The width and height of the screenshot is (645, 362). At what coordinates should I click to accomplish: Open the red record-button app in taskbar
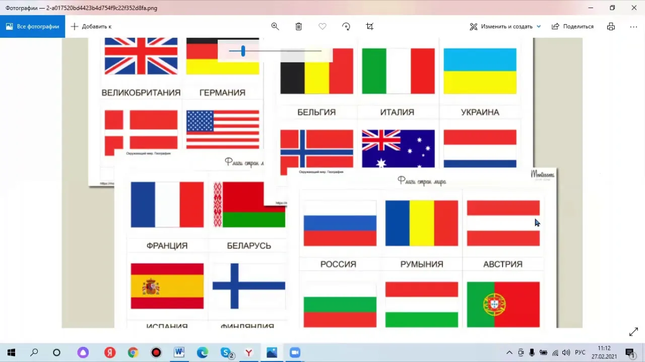click(156, 353)
